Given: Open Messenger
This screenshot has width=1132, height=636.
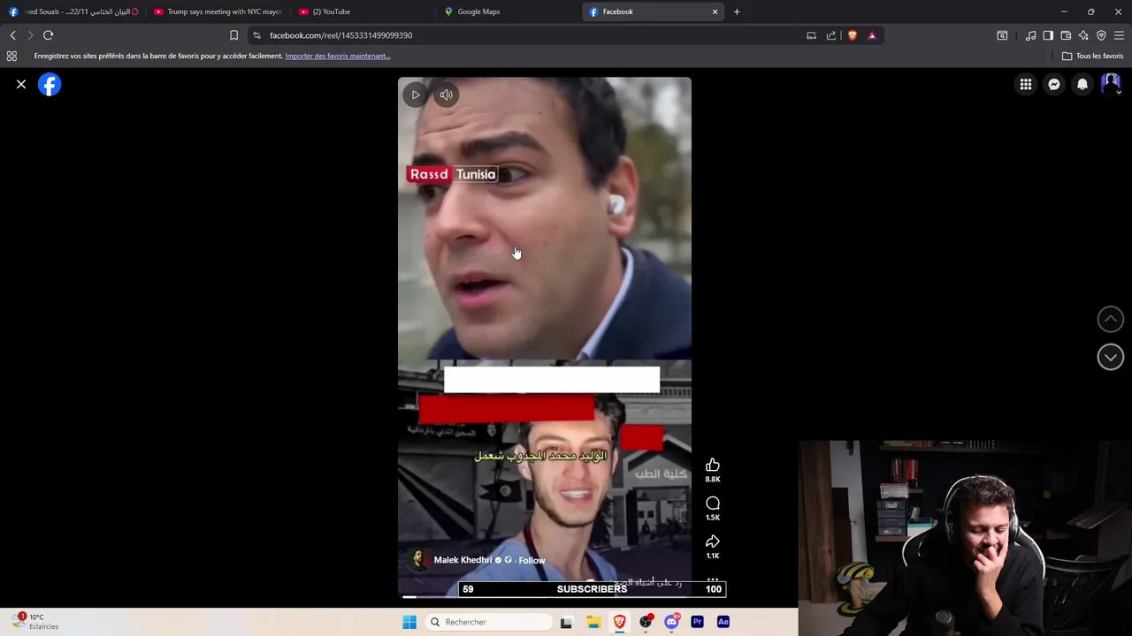Looking at the screenshot, I should pyautogui.click(x=1054, y=84).
